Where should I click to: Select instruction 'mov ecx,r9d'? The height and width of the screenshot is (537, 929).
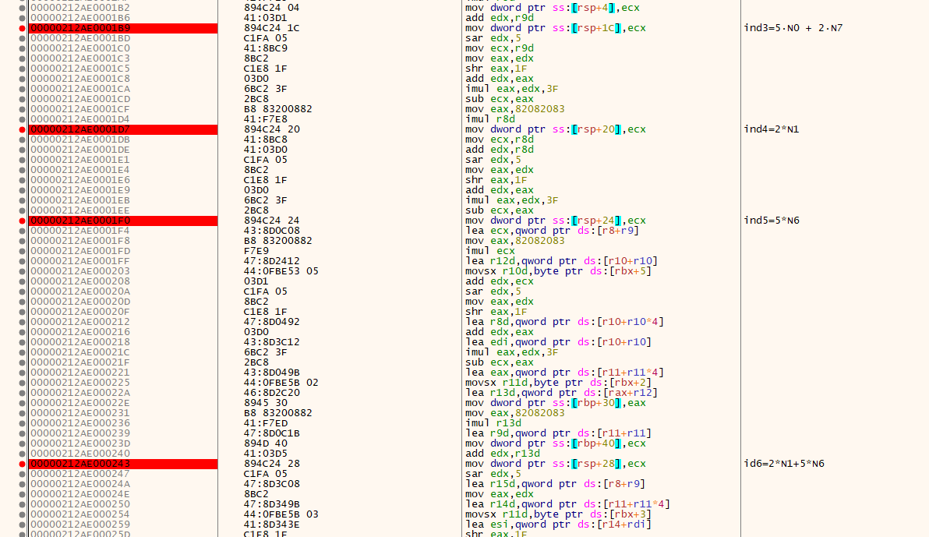click(x=500, y=48)
